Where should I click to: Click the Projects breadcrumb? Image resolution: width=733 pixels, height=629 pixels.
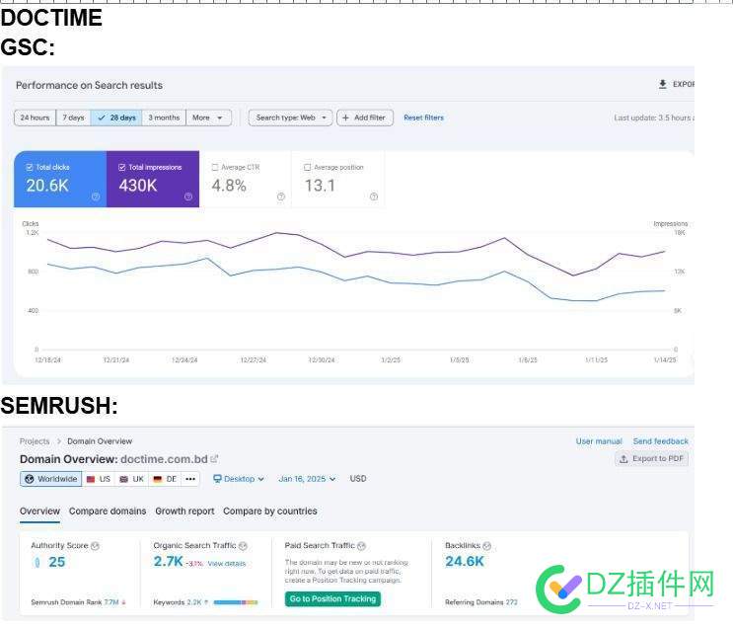[x=35, y=441]
